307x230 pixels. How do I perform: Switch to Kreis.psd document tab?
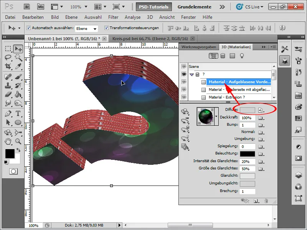[x=150, y=39]
